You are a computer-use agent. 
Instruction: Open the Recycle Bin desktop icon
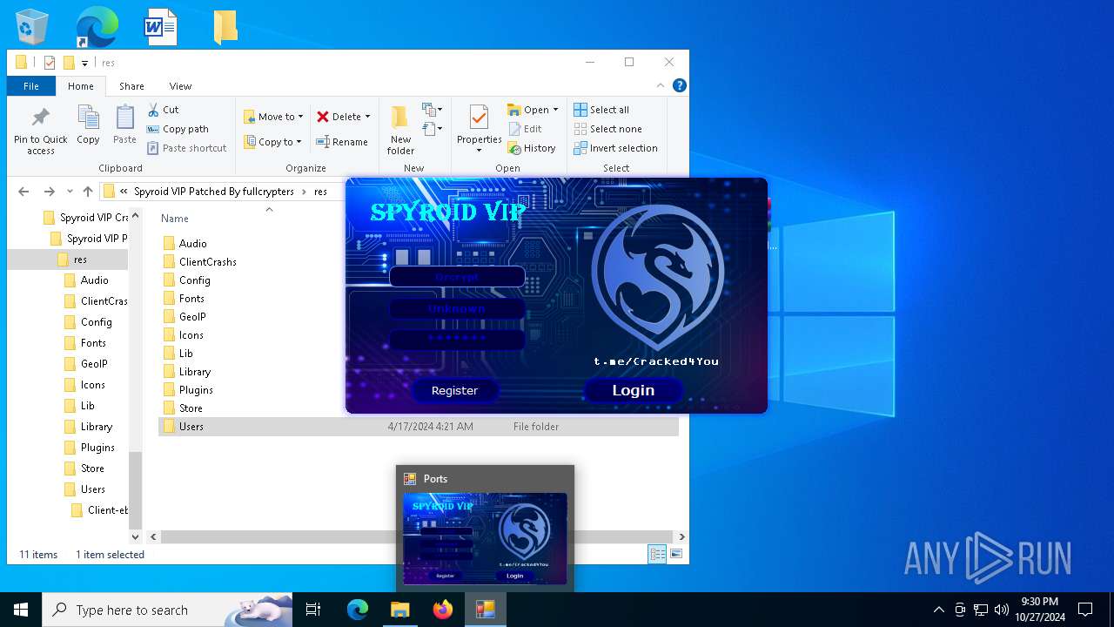(x=32, y=27)
